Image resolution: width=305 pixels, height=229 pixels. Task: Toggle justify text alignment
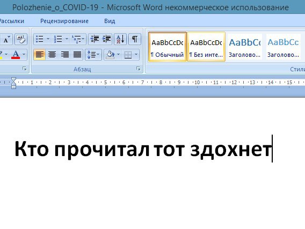[x=77, y=55]
